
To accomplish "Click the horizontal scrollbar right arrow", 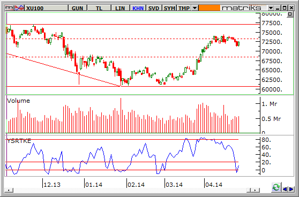I will [256, 190].
